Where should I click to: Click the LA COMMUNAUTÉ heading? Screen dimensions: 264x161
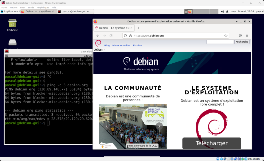(x=133, y=88)
